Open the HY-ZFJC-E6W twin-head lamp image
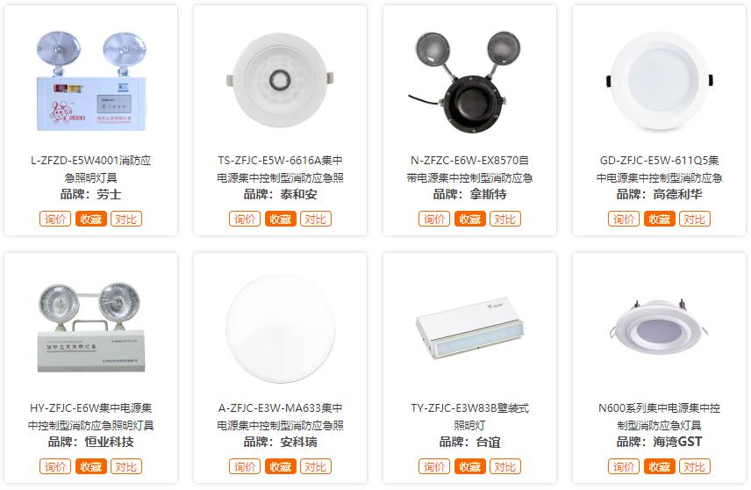The height and width of the screenshot is (490, 751). point(91,328)
